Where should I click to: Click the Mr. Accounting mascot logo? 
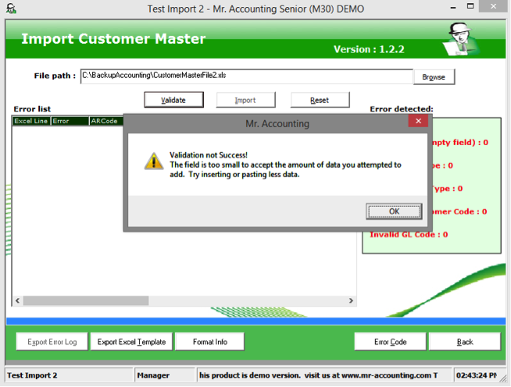coord(461,39)
